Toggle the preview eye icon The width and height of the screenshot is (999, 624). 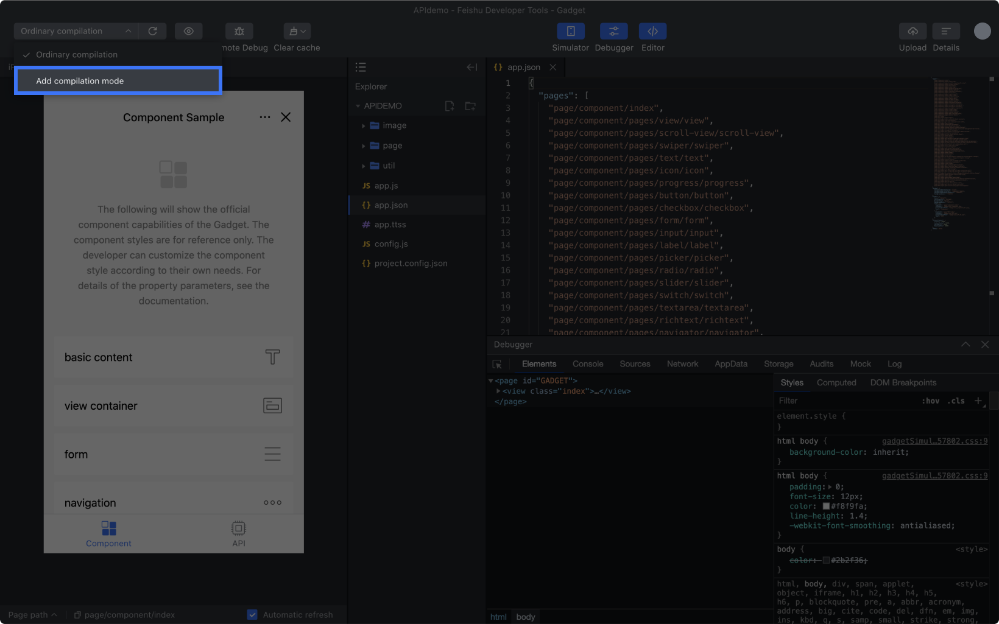click(188, 31)
